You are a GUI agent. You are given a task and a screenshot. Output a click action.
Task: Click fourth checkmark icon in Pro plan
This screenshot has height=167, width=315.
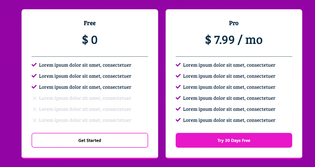178,98
